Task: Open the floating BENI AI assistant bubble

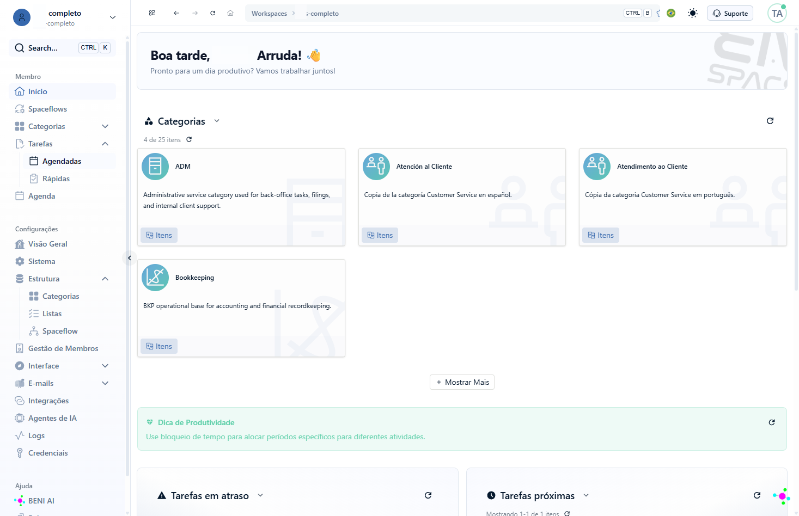Action: pyautogui.click(x=782, y=496)
